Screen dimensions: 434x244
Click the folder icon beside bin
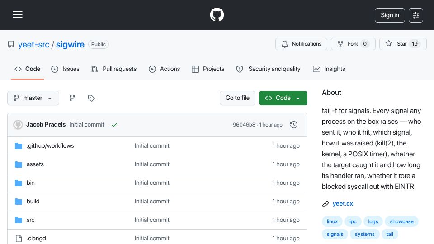tap(19, 183)
